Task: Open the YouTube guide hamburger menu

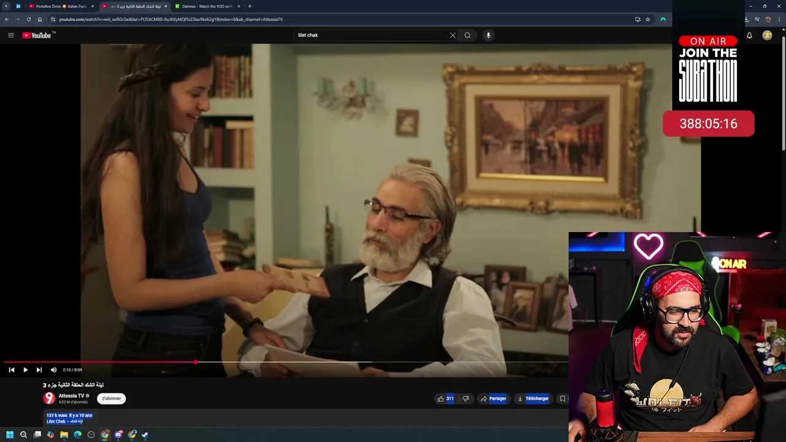Action: point(11,35)
